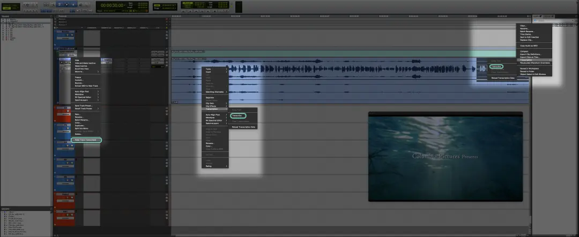Click Keep Track Transcribed option
The width and height of the screenshot is (579, 237).
click(86, 140)
